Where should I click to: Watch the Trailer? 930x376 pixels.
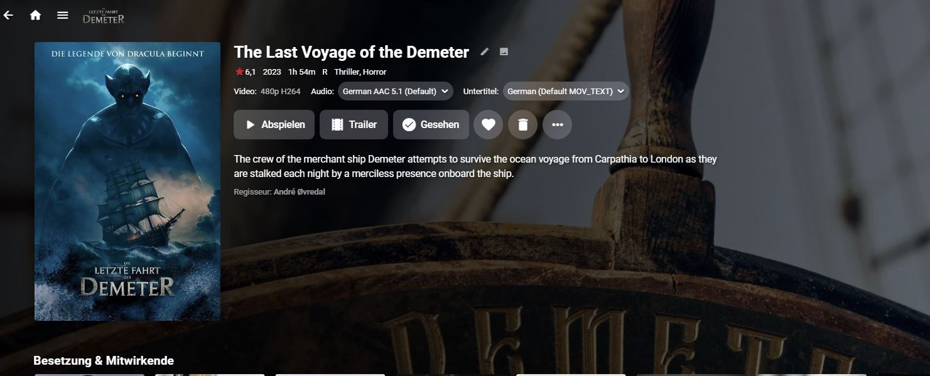[354, 124]
